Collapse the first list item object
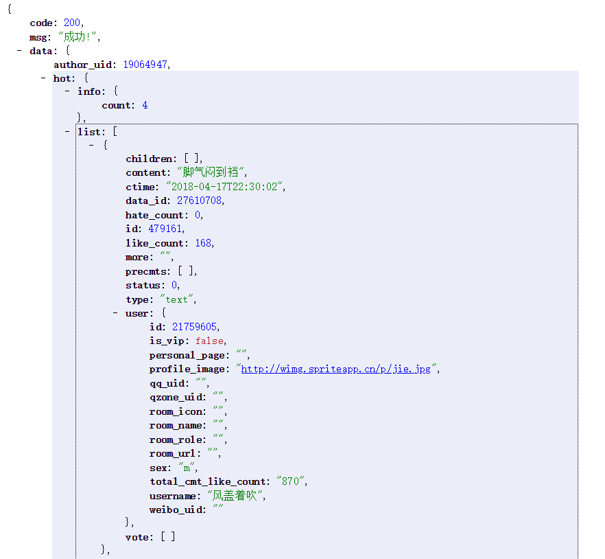Image resolution: width=605 pixels, height=559 pixels. point(91,146)
